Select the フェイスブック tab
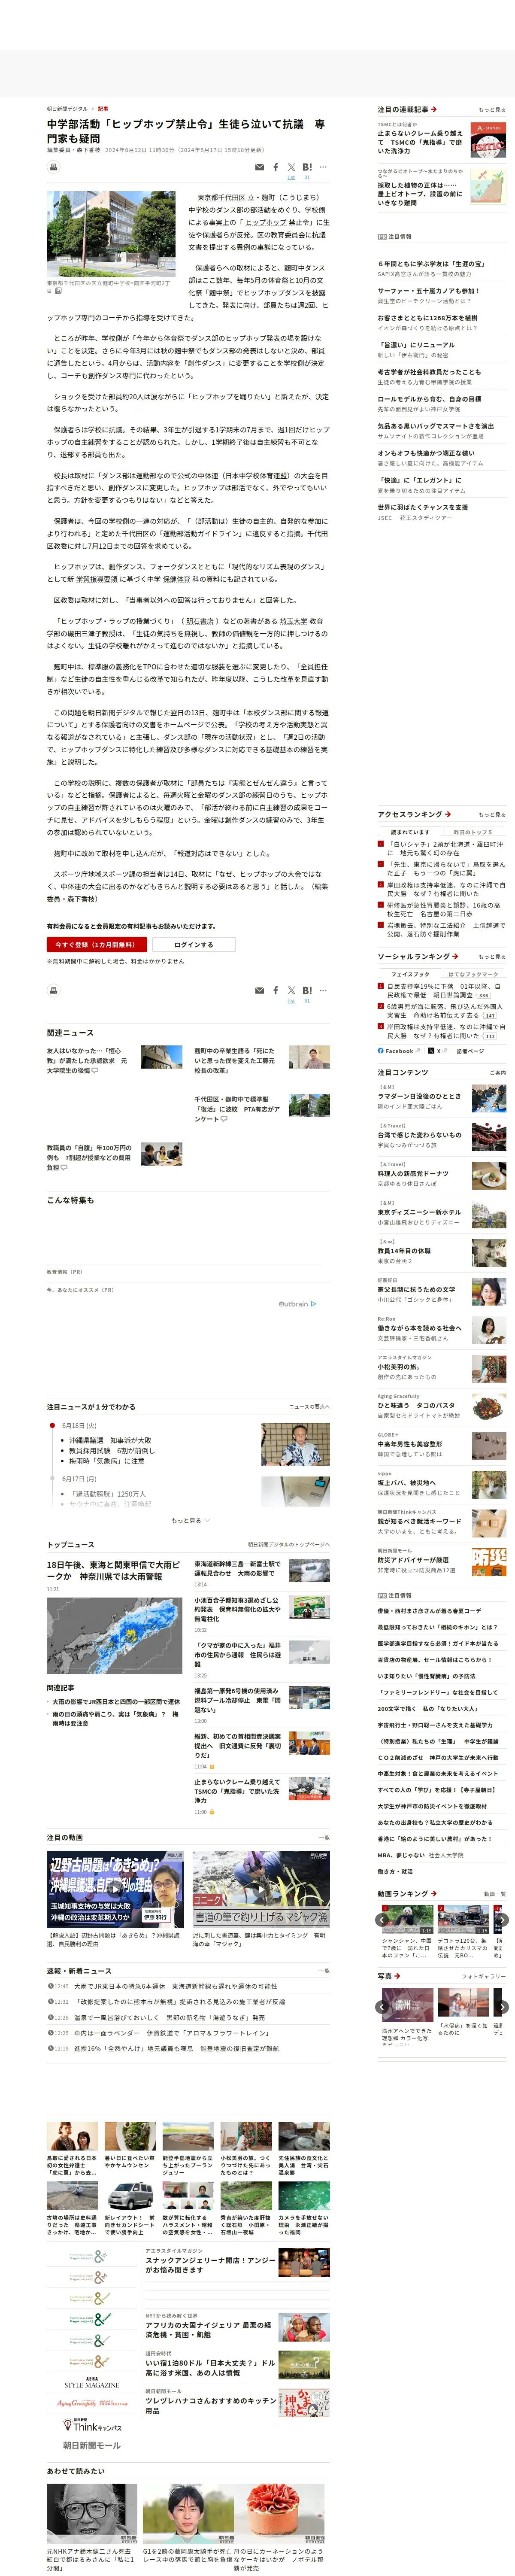 coord(410,974)
